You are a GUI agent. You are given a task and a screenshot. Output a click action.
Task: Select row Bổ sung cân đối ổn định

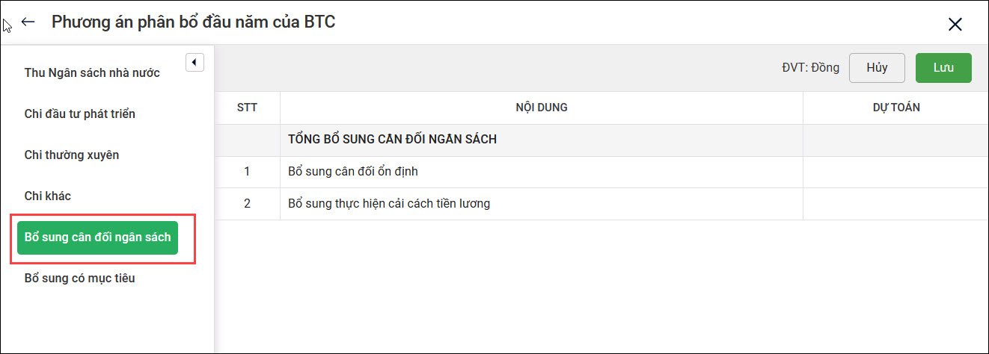[353, 172]
